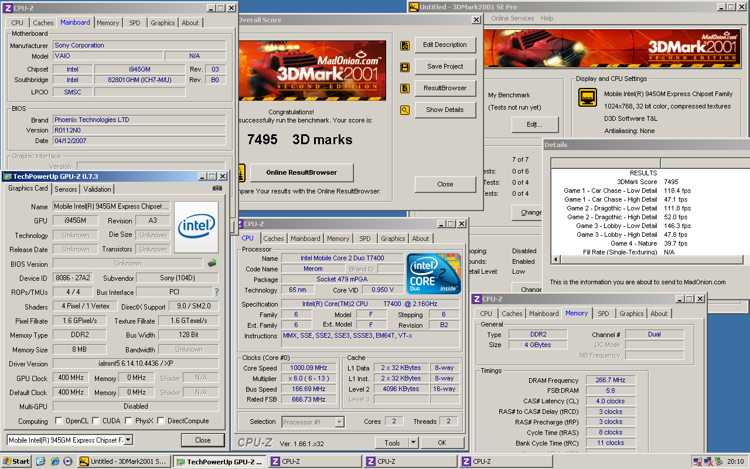Click the Tools button in CPU-Z

392,443
